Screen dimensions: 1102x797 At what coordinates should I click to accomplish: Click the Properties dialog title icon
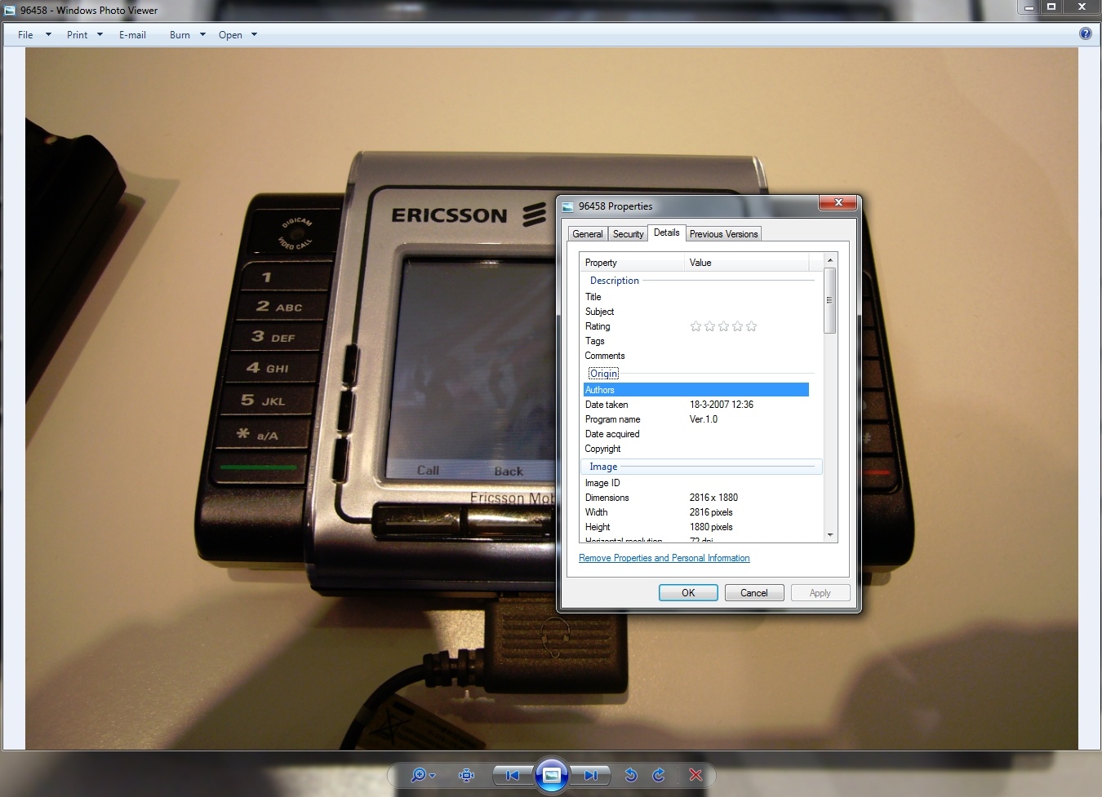pos(568,206)
